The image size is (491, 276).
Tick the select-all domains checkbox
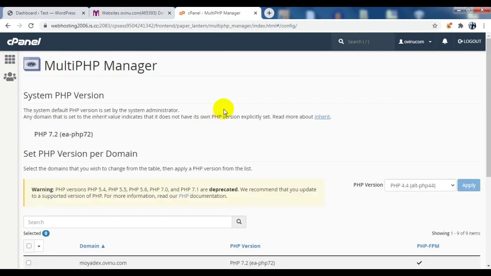(x=29, y=246)
